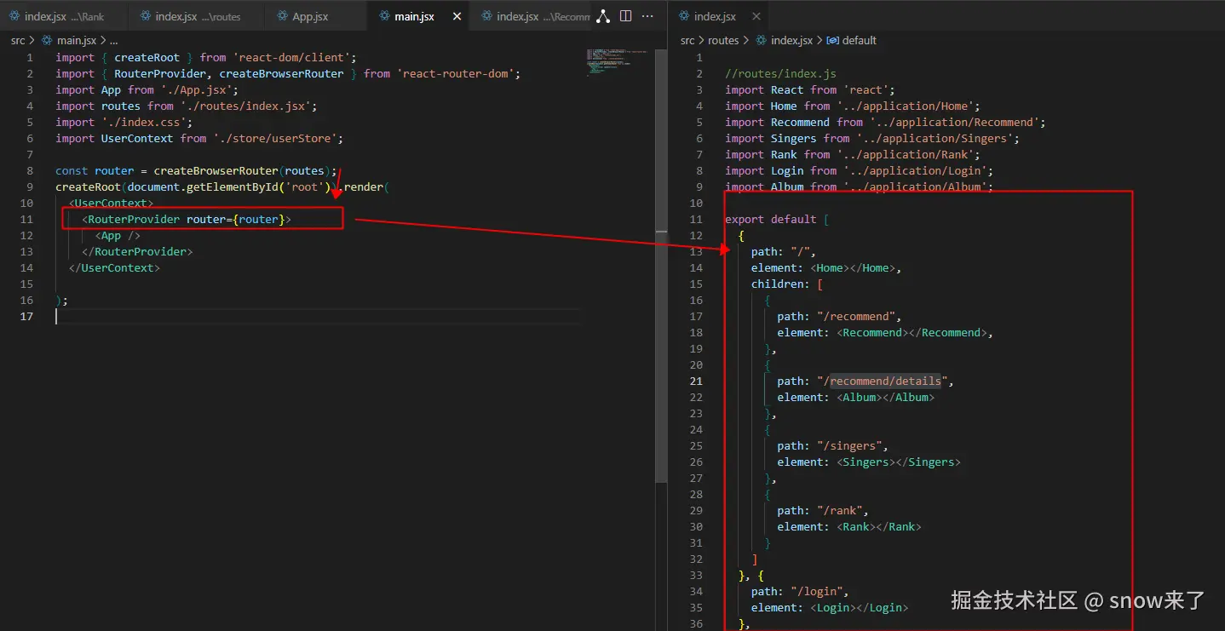Screen dimensions: 1225x631
Task: Click <Login></Login> element on line 35
Action: click(859, 607)
